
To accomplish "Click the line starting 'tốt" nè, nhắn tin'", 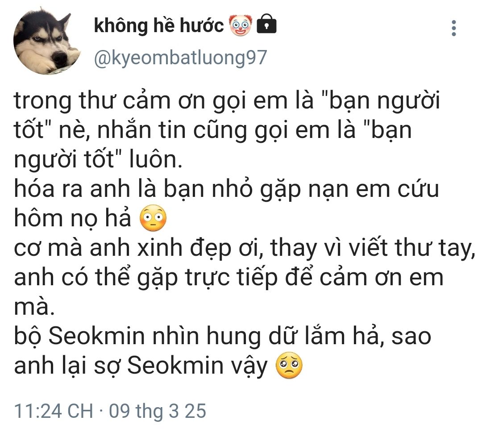I will (213, 129).
